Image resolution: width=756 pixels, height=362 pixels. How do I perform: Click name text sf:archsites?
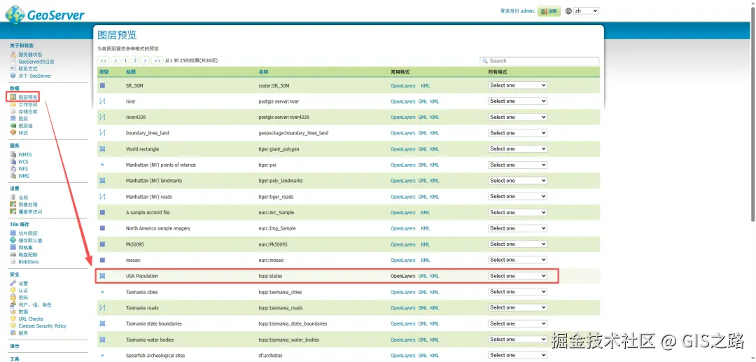pyautogui.click(x=269, y=356)
